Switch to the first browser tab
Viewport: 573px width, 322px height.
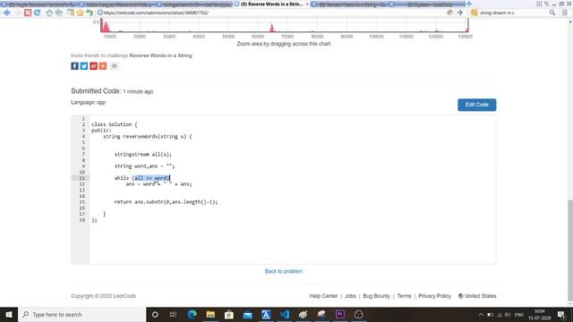[38, 4]
